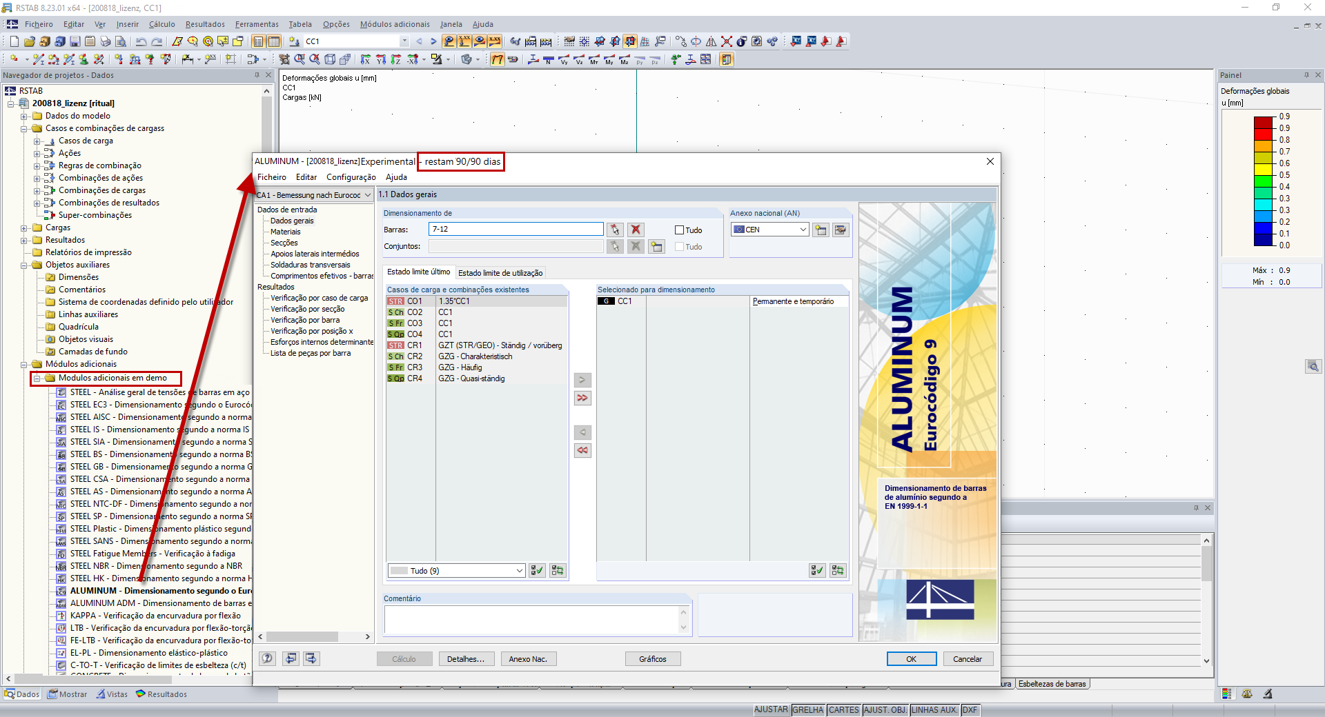The height and width of the screenshot is (717, 1325).
Task: Toggle AJUSTAR snap in the status bar
Action: click(x=771, y=710)
